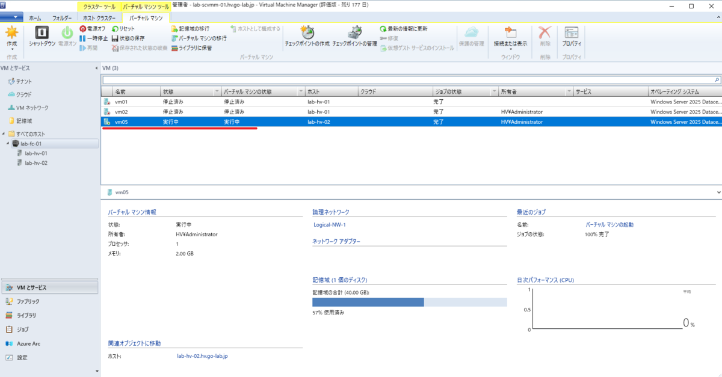This screenshot has width=722, height=377.
Task: Select バーチャル マシン ribbon tab
Action: pos(146,19)
